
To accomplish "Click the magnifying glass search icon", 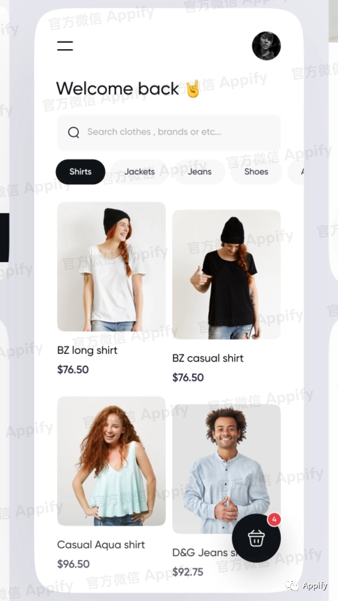I will click(x=73, y=133).
